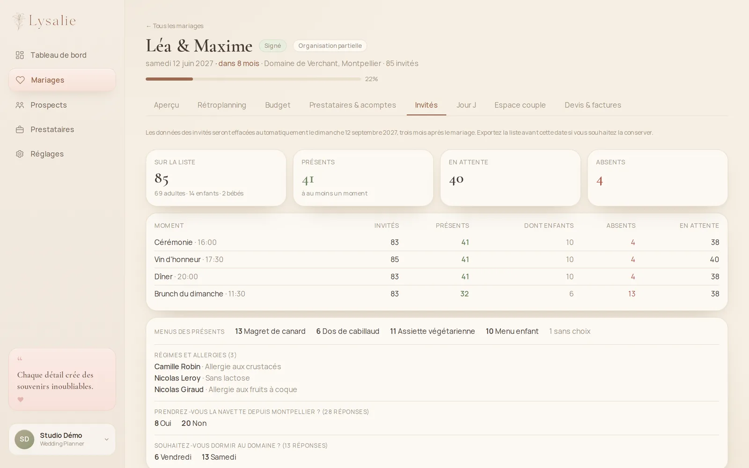Image resolution: width=749 pixels, height=468 pixels.
Task: Open the Budget tab
Action: (278, 105)
